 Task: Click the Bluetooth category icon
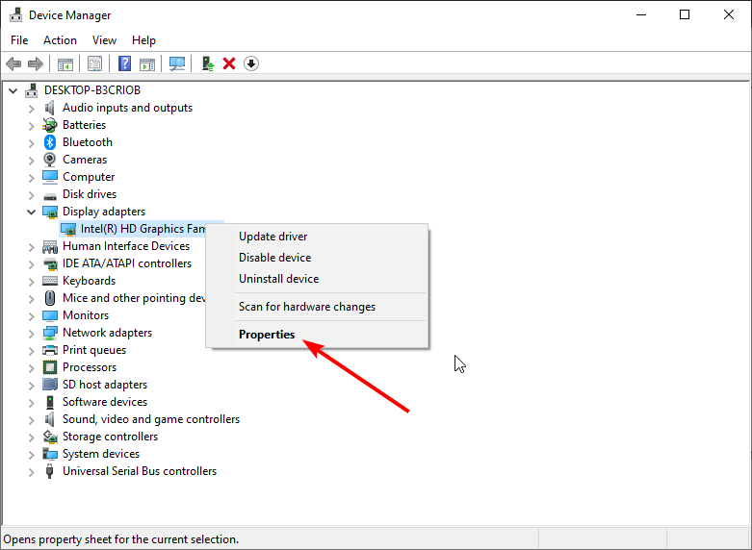pyautogui.click(x=50, y=142)
